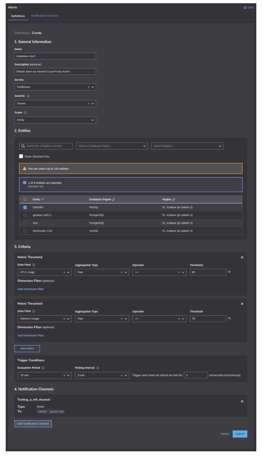Clear the Memory Usage data field
This screenshot has height=457, width=262.
pos(64,319)
